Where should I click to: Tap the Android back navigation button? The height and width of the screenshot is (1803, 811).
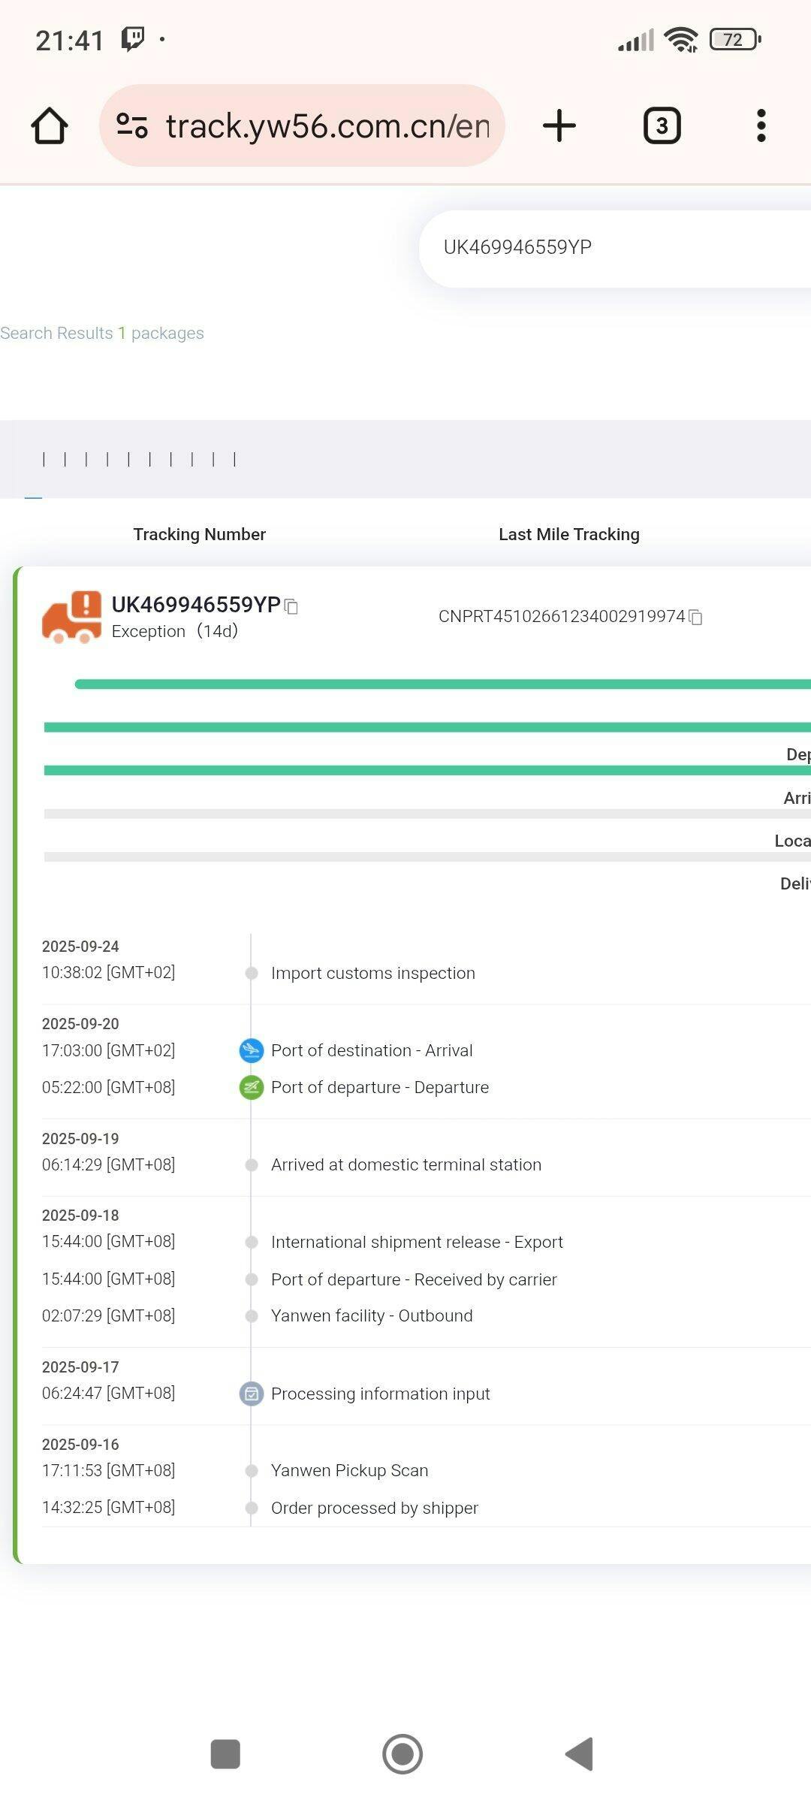point(580,1754)
